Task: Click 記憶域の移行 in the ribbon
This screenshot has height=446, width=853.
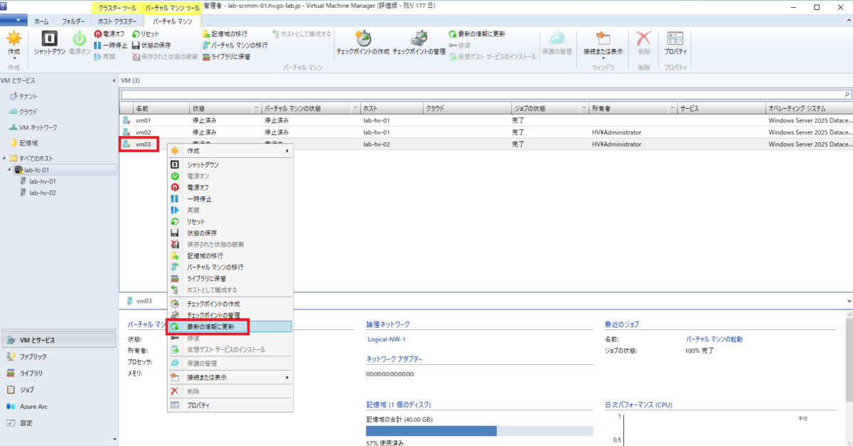Action: pyautogui.click(x=225, y=33)
